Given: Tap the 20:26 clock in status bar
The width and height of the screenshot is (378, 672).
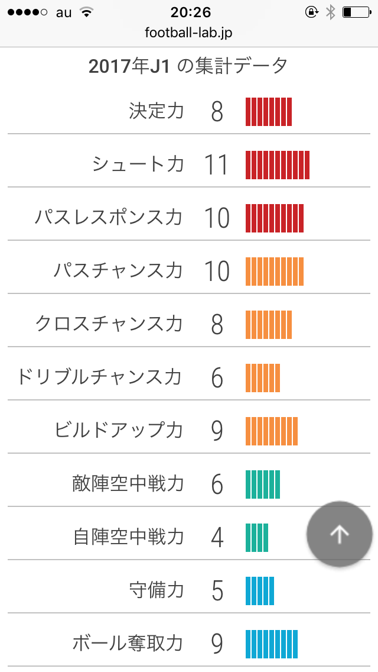Looking at the screenshot, I should coord(189,12).
